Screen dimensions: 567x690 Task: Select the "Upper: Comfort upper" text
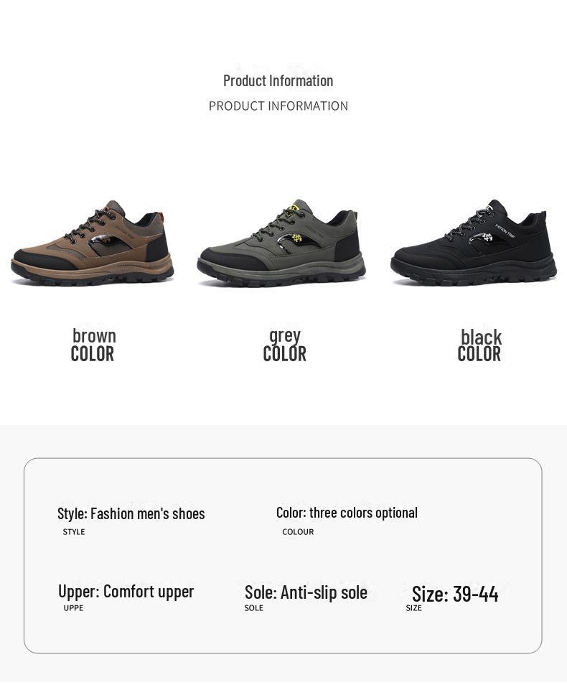click(126, 591)
